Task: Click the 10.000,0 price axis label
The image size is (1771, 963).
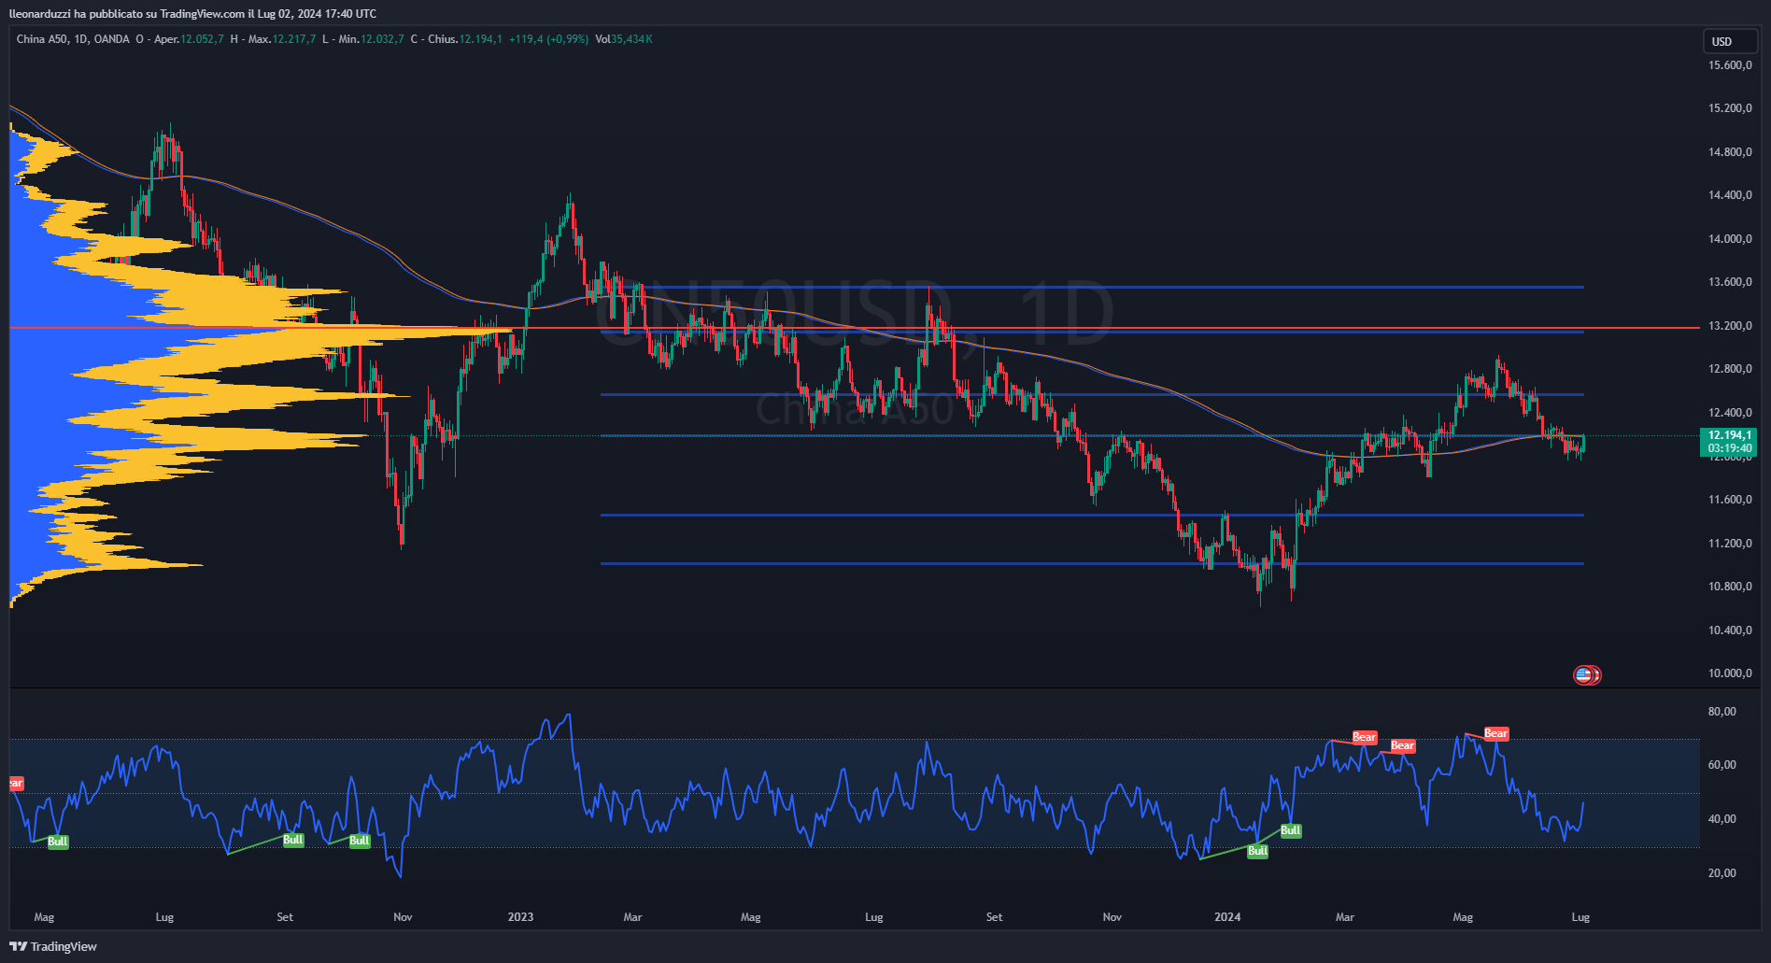Action: (x=1730, y=673)
